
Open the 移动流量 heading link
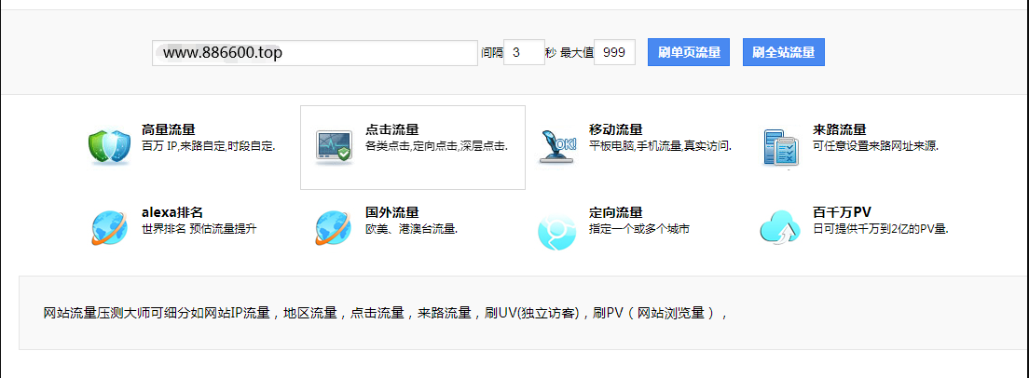[615, 129]
